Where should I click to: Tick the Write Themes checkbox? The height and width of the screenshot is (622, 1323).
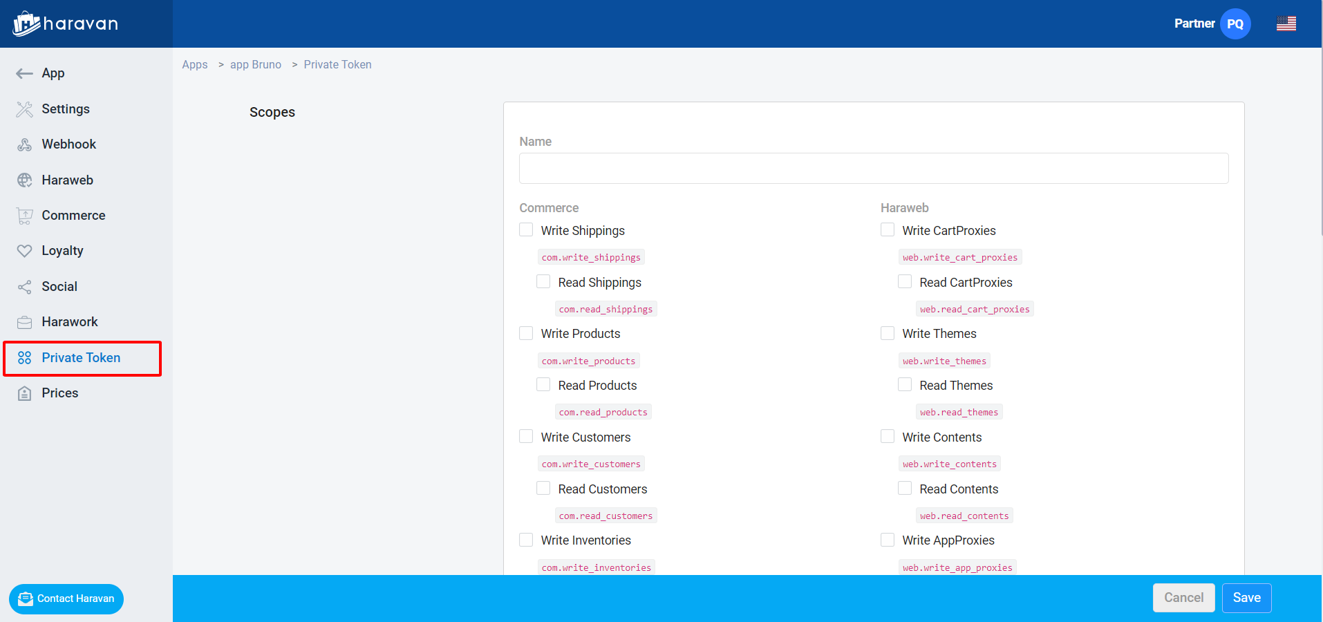[888, 334]
